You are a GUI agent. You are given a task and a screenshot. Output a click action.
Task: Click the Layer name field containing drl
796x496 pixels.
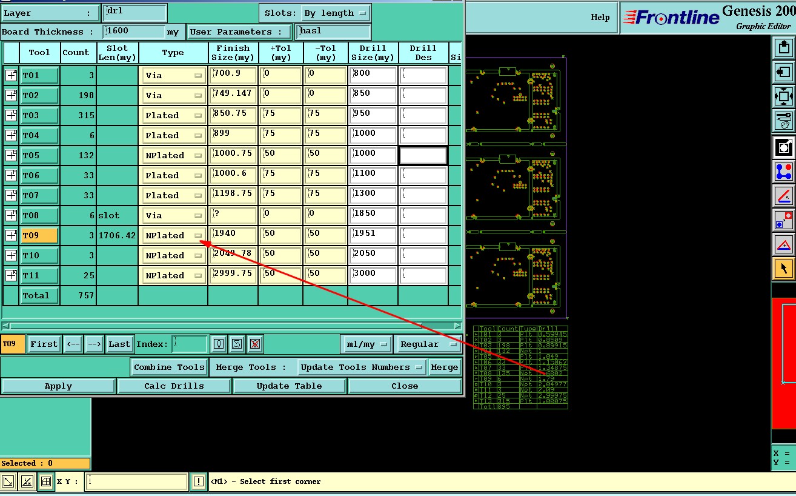pyautogui.click(x=134, y=13)
